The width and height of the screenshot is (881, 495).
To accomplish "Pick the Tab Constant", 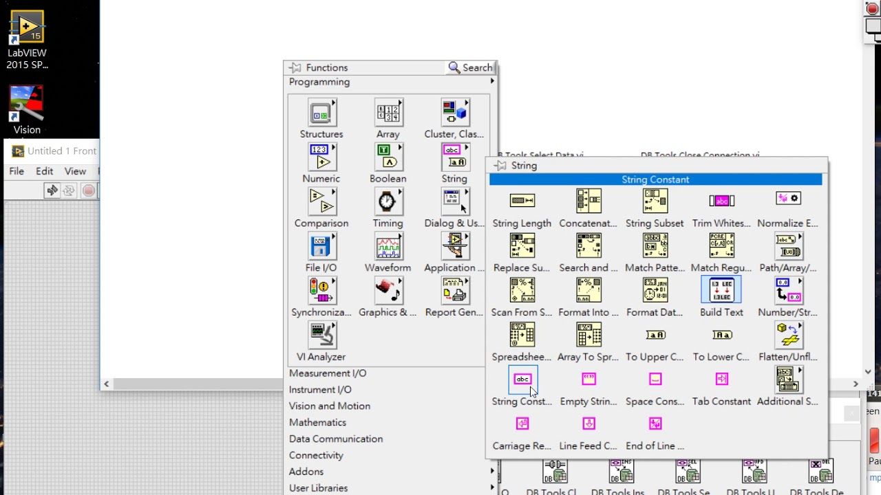I will 721,379.
